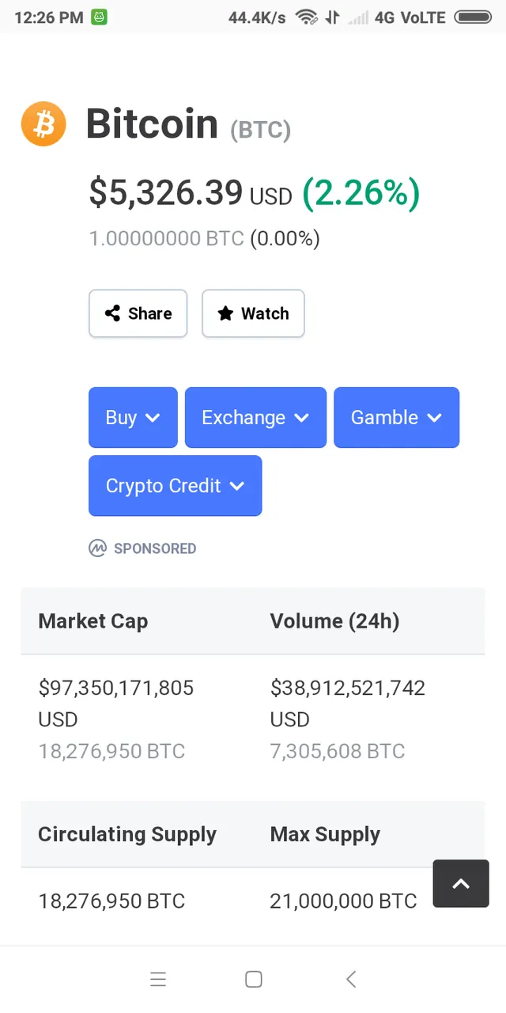Tap the scroll-to-top arrow button

pos(461,884)
